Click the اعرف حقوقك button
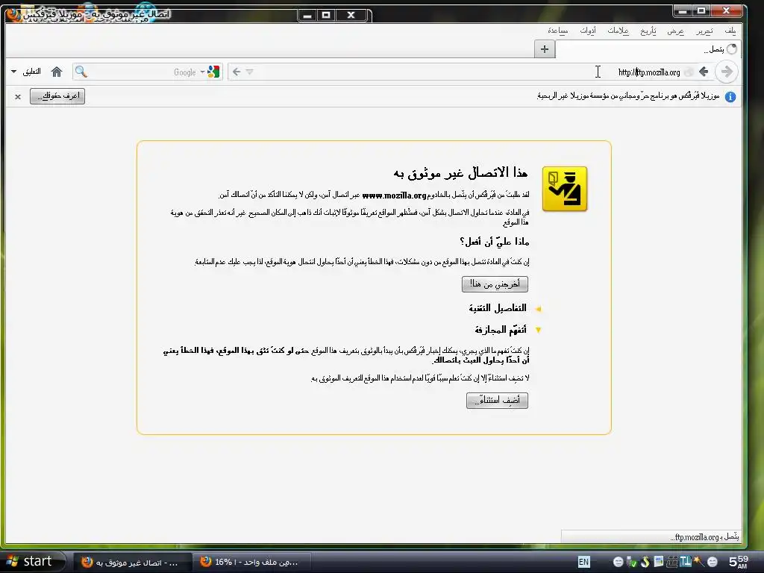This screenshot has height=573, width=764. pyautogui.click(x=57, y=96)
